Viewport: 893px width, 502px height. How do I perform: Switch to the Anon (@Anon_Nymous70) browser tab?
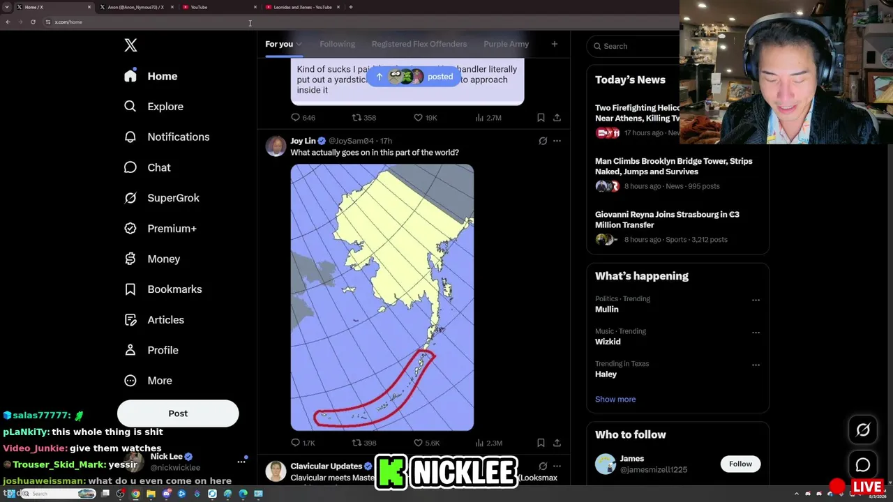(x=136, y=7)
